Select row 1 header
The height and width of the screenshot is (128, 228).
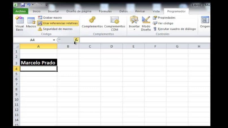click(16, 51)
